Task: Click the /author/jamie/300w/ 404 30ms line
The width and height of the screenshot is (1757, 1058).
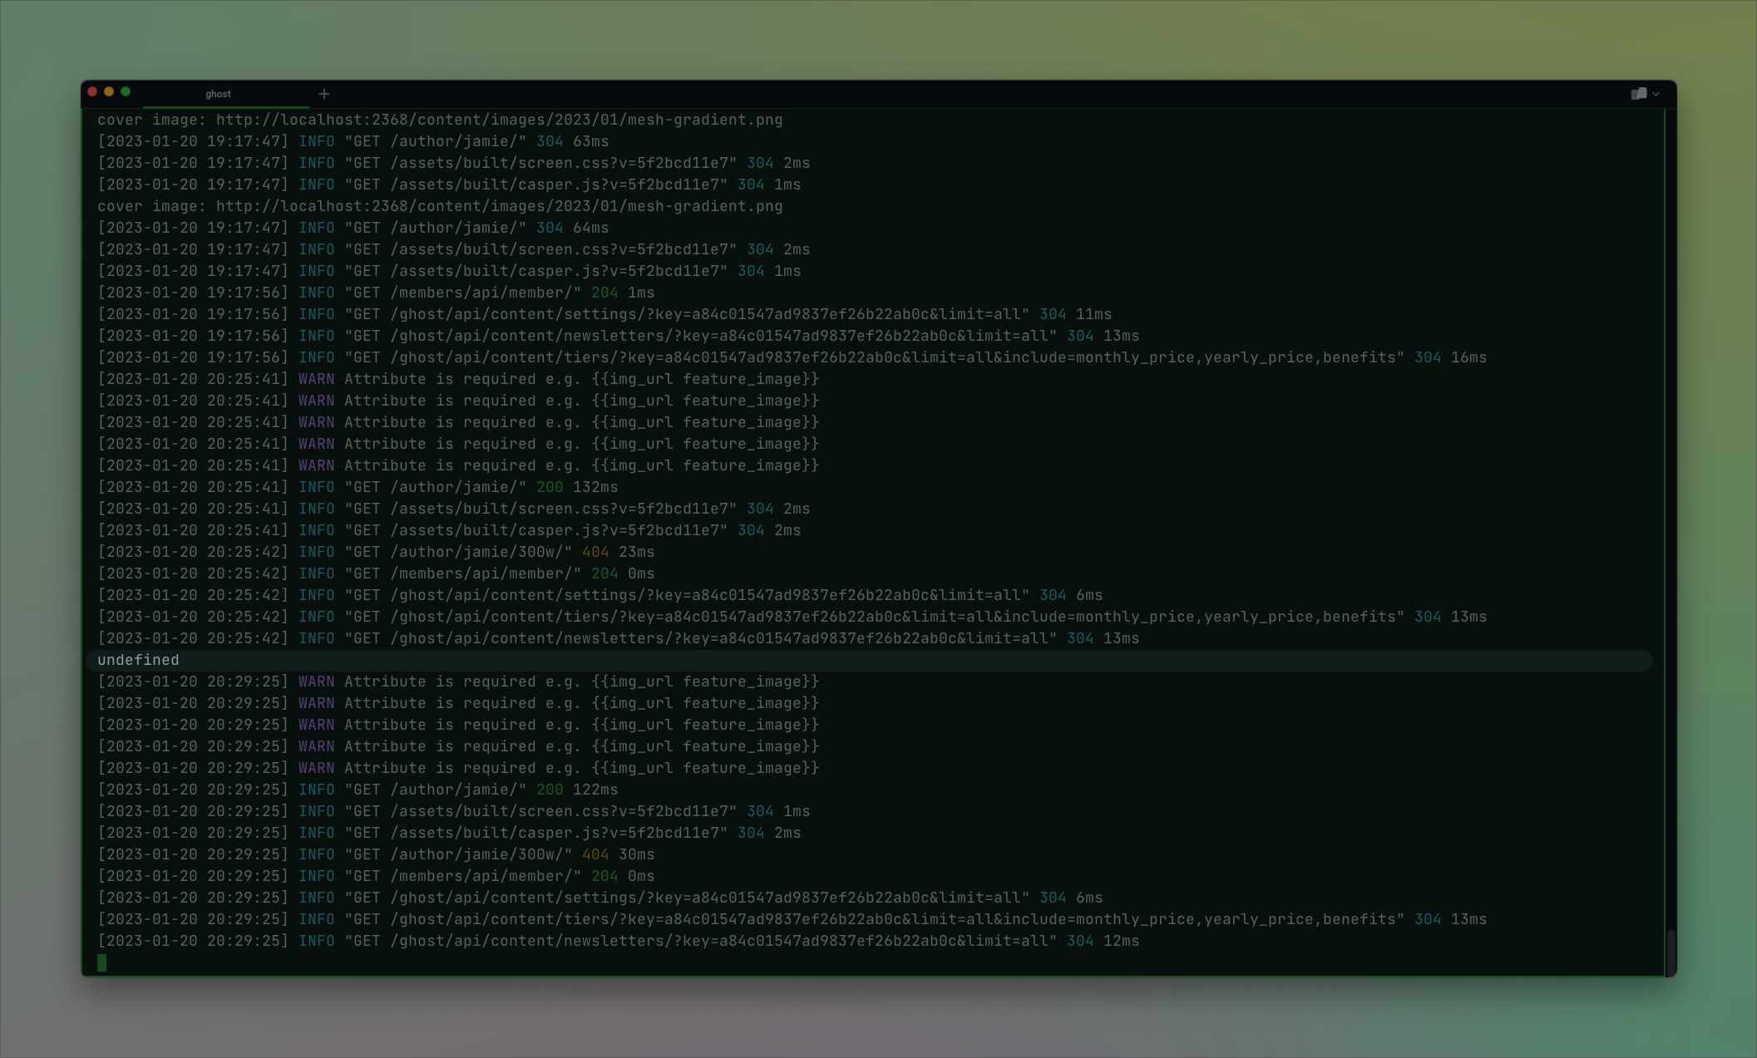Action: 376,854
